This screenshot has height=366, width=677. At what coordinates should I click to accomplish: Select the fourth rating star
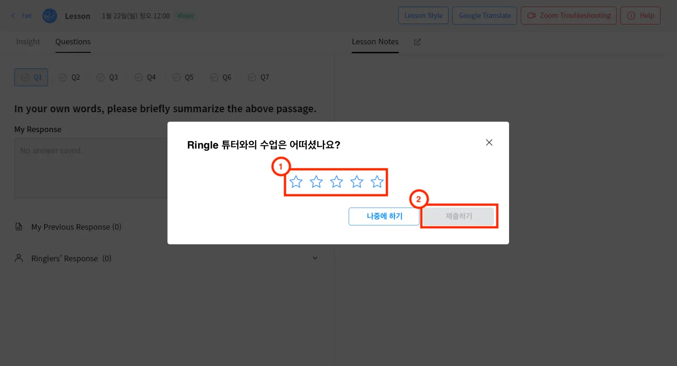coord(357,182)
